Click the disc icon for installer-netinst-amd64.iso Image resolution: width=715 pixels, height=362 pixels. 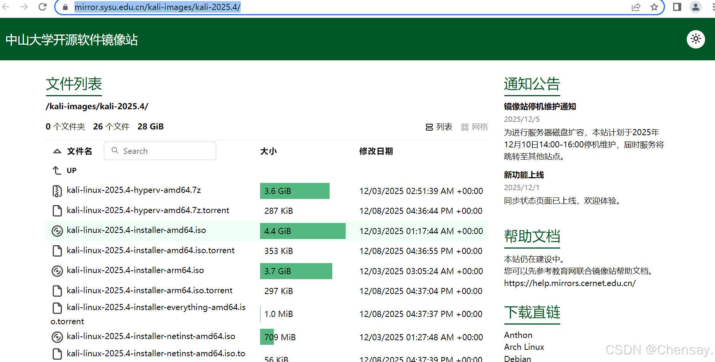57,337
